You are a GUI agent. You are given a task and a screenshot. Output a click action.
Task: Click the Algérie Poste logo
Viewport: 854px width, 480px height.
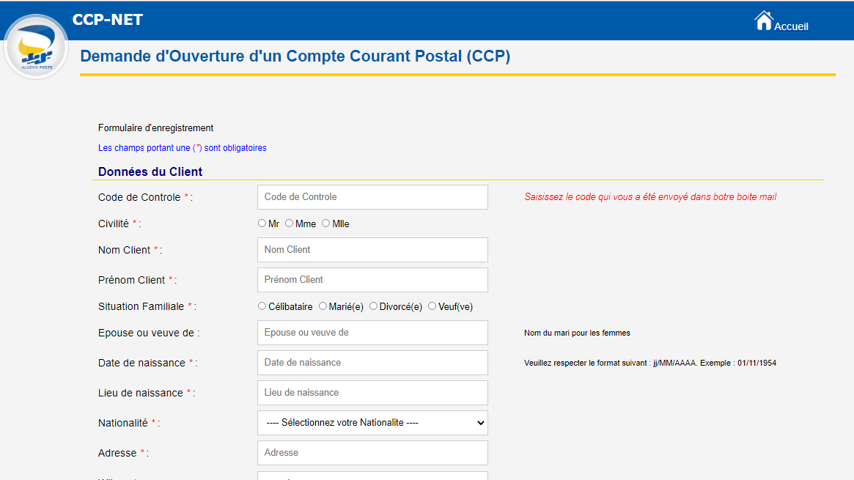point(36,47)
